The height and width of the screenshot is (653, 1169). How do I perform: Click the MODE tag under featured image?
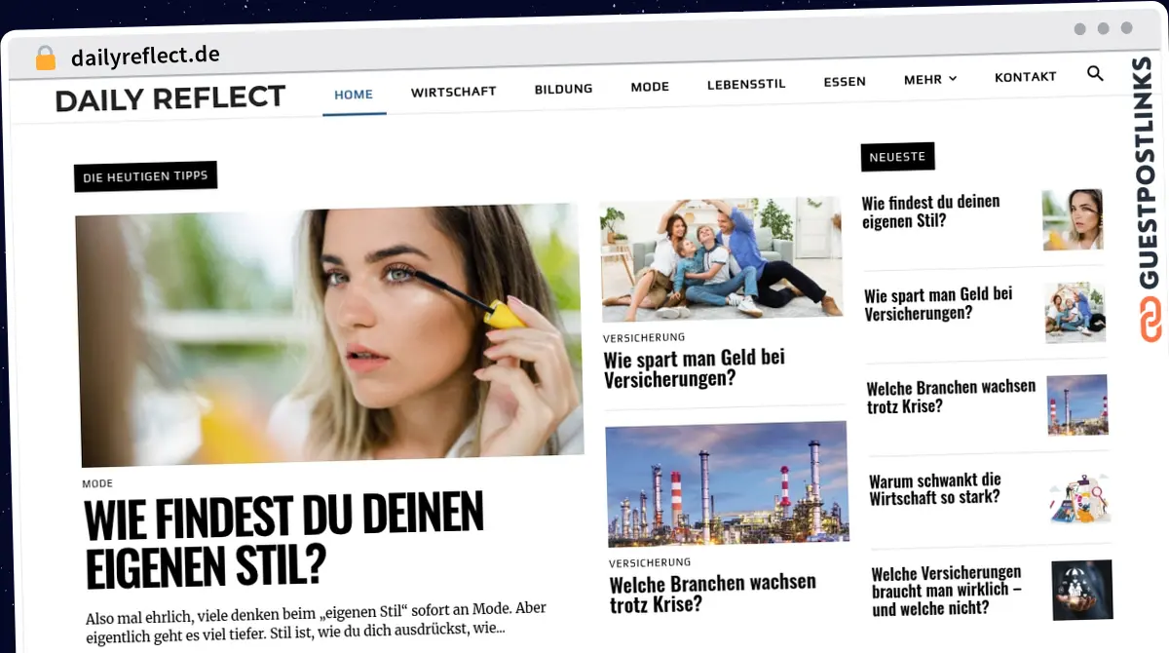point(97,483)
